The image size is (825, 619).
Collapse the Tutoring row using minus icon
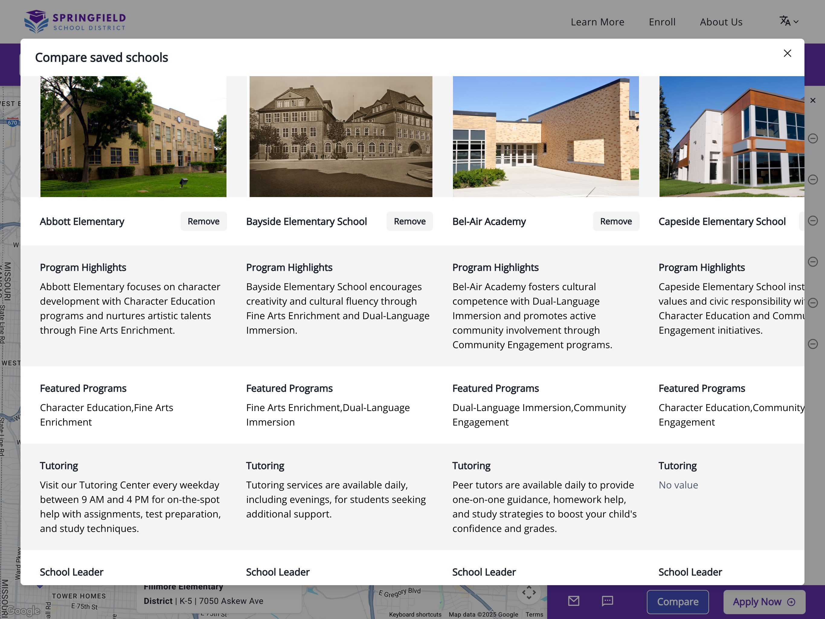point(813,343)
